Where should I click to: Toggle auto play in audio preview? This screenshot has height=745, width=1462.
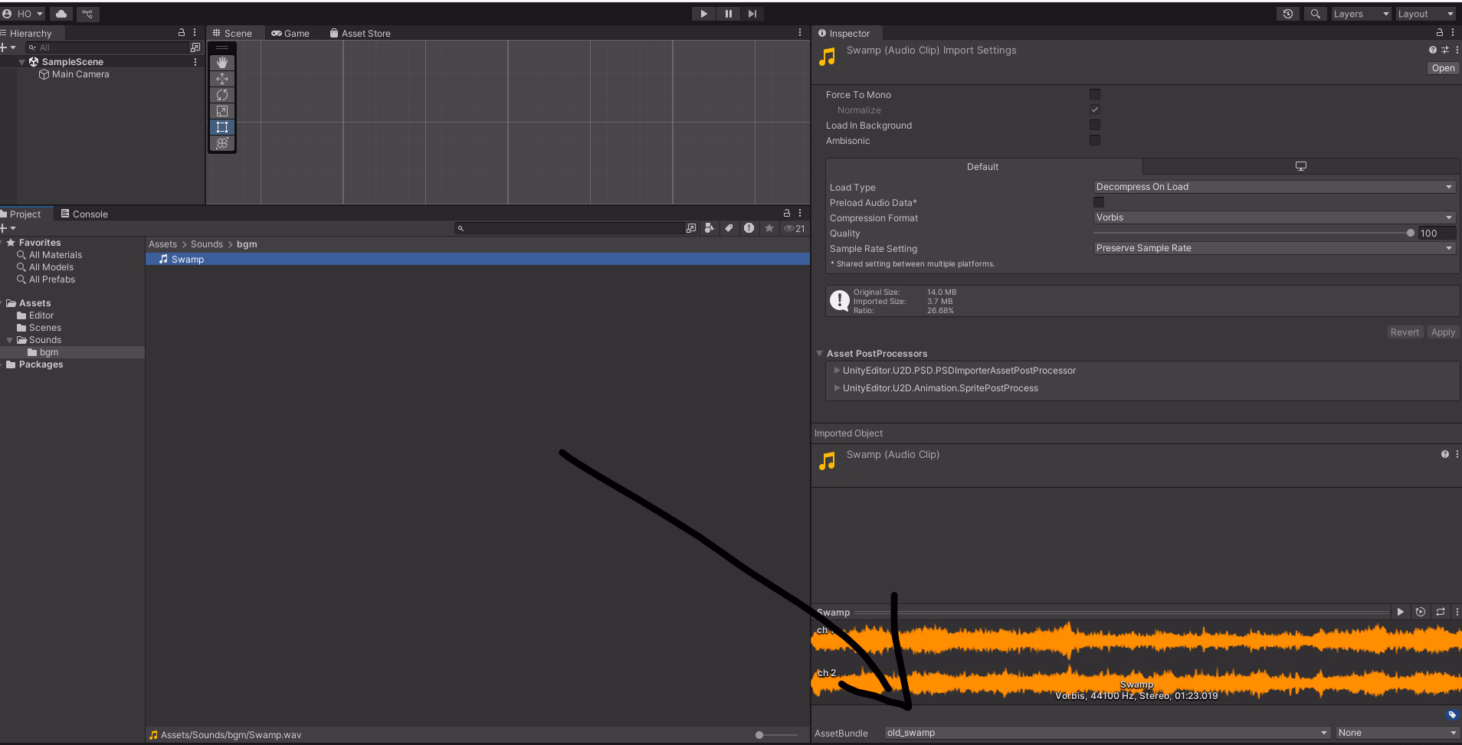pyautogui.click(x=1420, y=612)
